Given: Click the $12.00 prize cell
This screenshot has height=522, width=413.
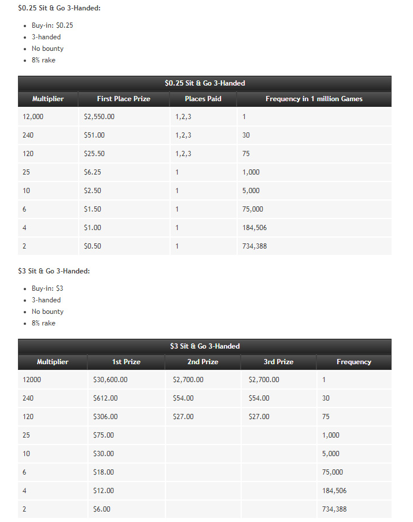Looking at the screenshot, I should pyautogui.click(x=104, y=491).
